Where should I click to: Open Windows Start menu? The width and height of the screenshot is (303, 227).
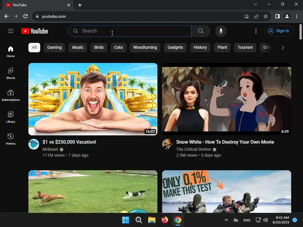coord(125,220)
